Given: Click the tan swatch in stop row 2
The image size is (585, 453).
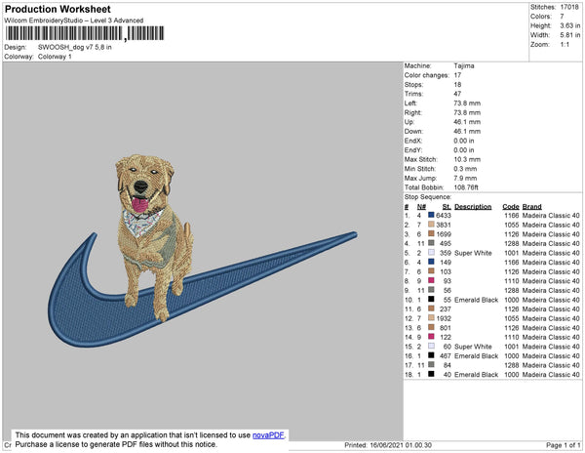Looking at the screenshot, I should point(431,225).
